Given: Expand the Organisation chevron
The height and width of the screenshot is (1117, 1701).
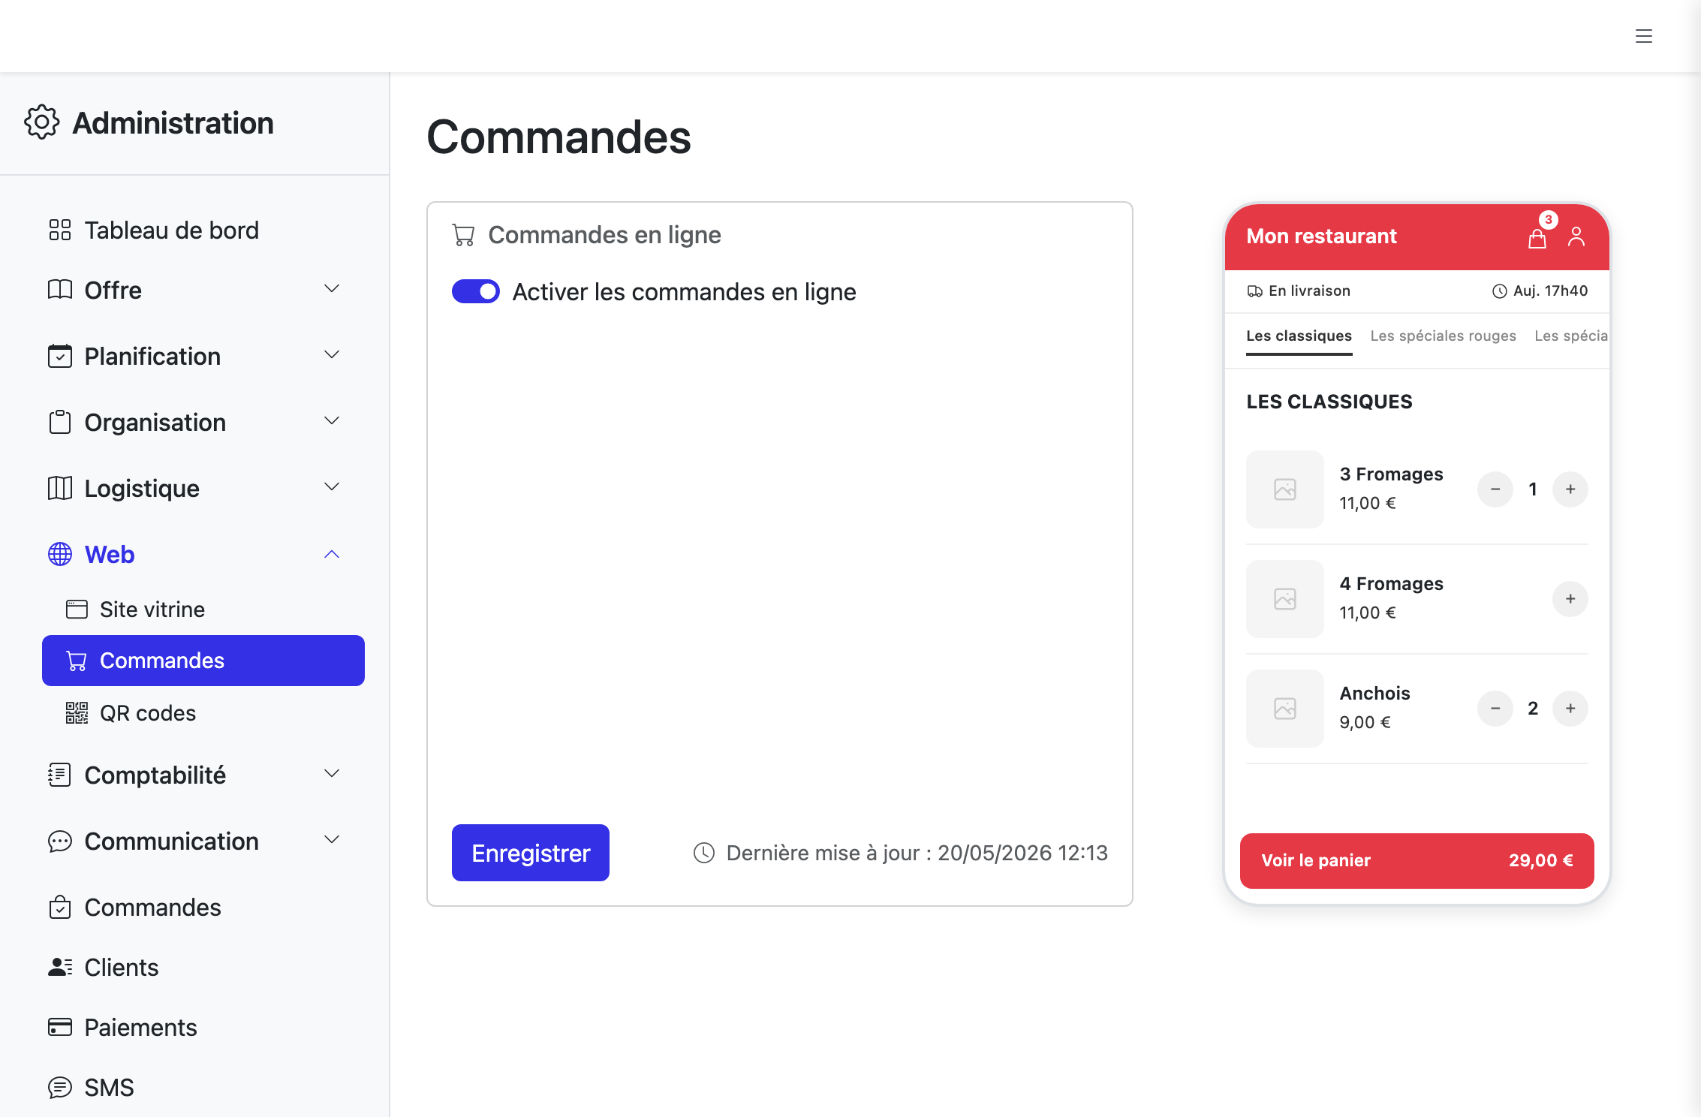Looking at the screenshot, I should coord(332,421).
